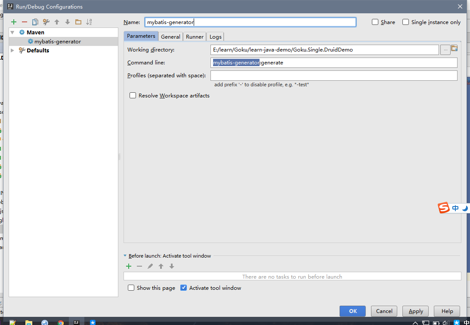This screenshot has height=325, width=470.
Task: Click the Apply button
Action: click(x=416, y=311)
